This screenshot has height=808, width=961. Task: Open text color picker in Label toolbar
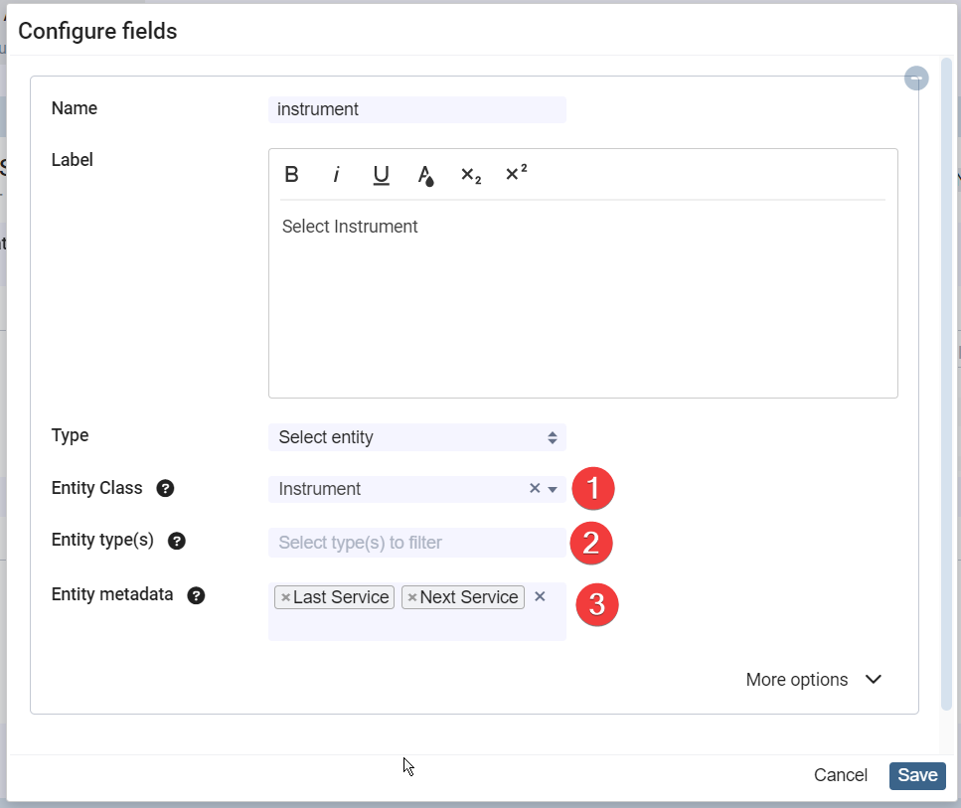tap(425, 176)
